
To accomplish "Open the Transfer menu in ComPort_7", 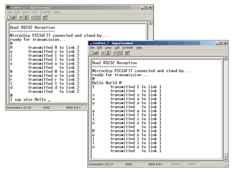I will pos(127,48).
